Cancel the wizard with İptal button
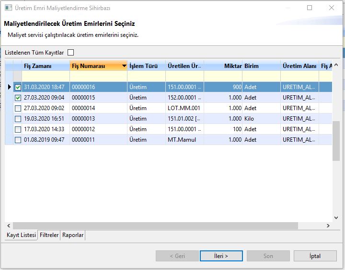345x270 pixels. [x=315, y=256]
